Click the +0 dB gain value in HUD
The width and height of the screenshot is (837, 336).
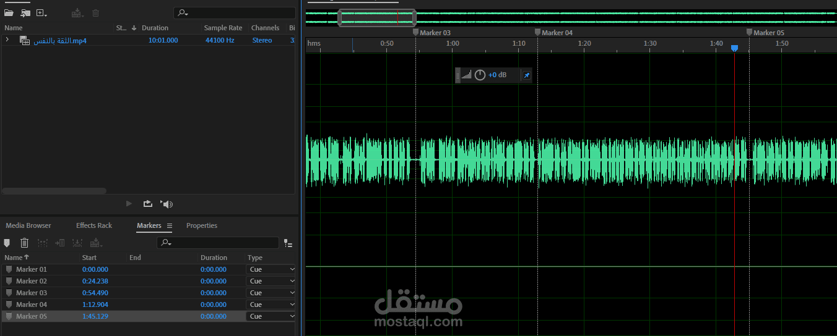pyautogui.click(x=497, y=75)
